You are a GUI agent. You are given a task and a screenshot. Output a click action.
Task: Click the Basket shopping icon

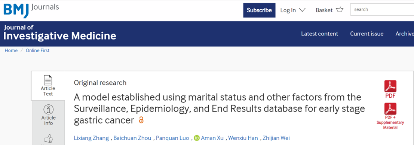coord(340,10)
